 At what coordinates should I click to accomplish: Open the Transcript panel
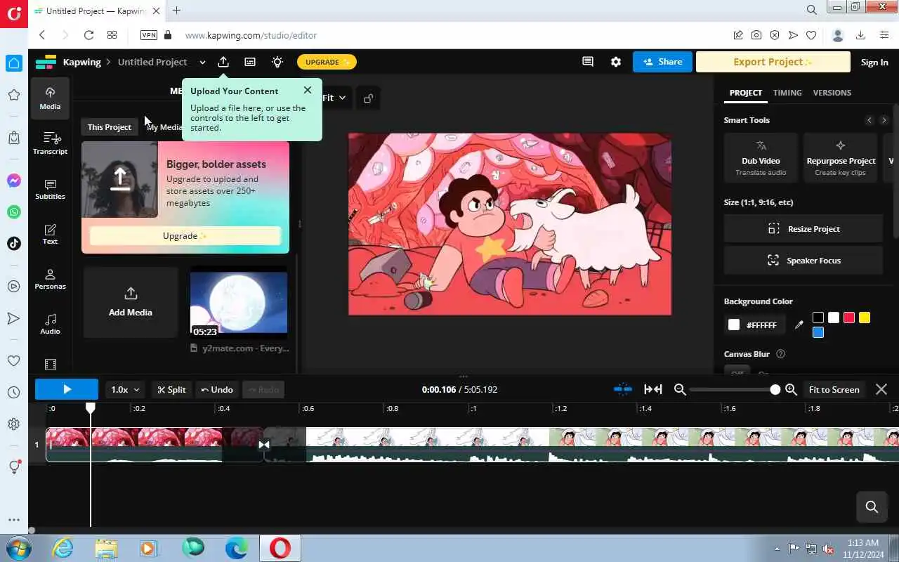50,143
